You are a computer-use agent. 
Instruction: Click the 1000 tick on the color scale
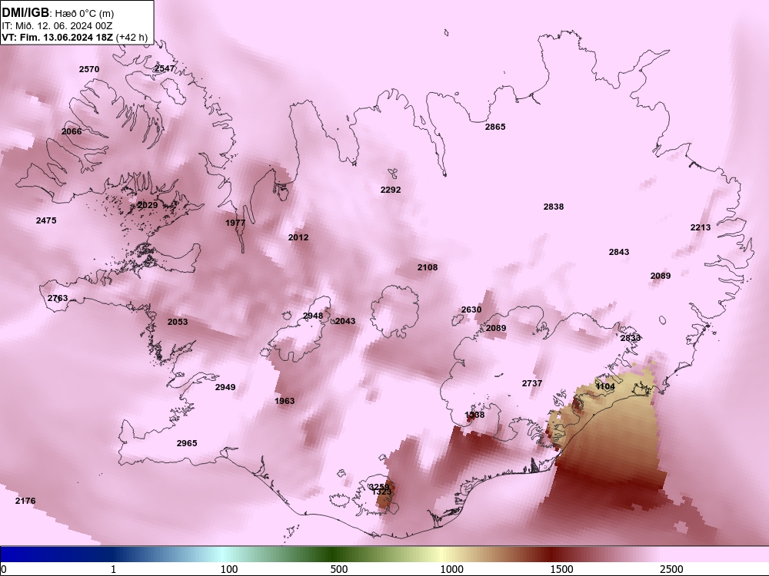tap(451, 569)
